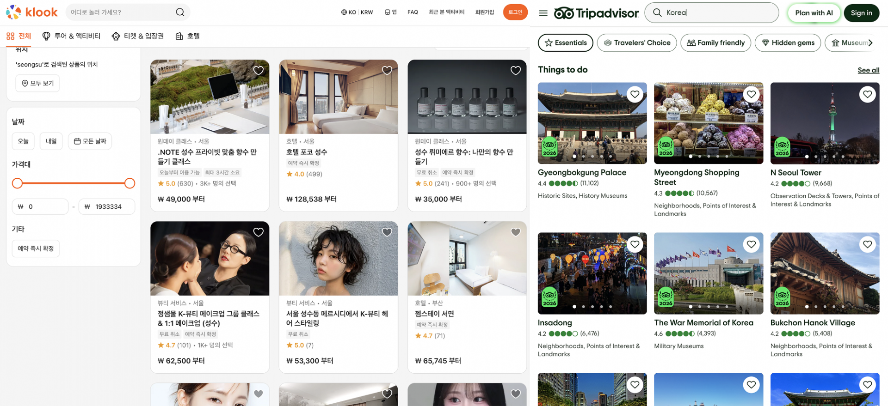Click the Travelers' Choice 2026 badge on Insadong
Image resolution: width=888 pixels, height=406 pixels.
coord(549,297)
